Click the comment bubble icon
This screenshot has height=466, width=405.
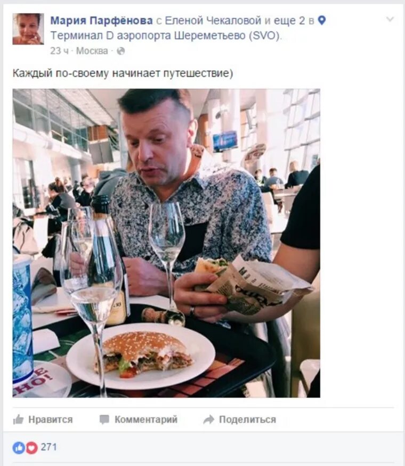tap(104, 420)
